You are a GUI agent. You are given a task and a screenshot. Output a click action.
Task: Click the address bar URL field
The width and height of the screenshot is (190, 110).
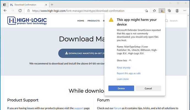pos(83,11)
